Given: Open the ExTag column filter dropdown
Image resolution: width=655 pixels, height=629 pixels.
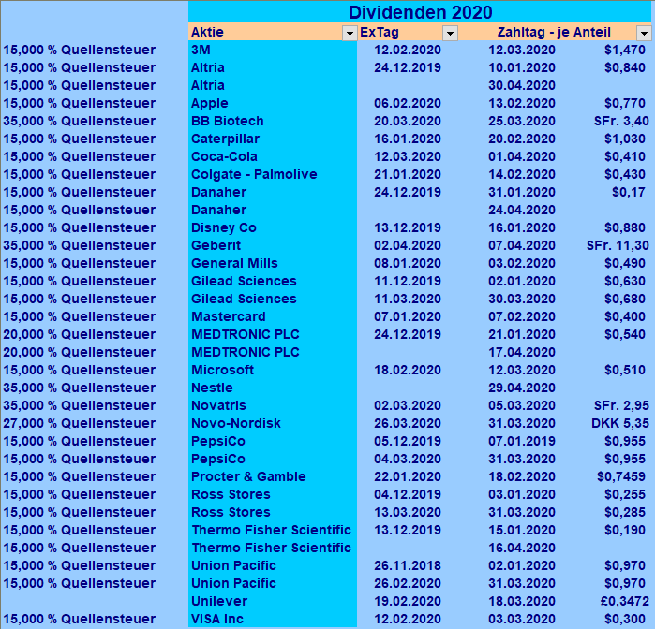Looking at the screenshot, I should pyautogui.click(x=450, y=33).
